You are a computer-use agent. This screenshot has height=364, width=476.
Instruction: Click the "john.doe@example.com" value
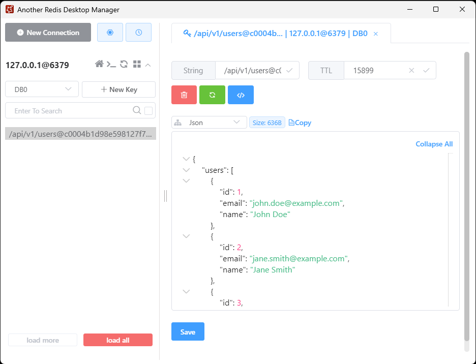pos(296,203)
